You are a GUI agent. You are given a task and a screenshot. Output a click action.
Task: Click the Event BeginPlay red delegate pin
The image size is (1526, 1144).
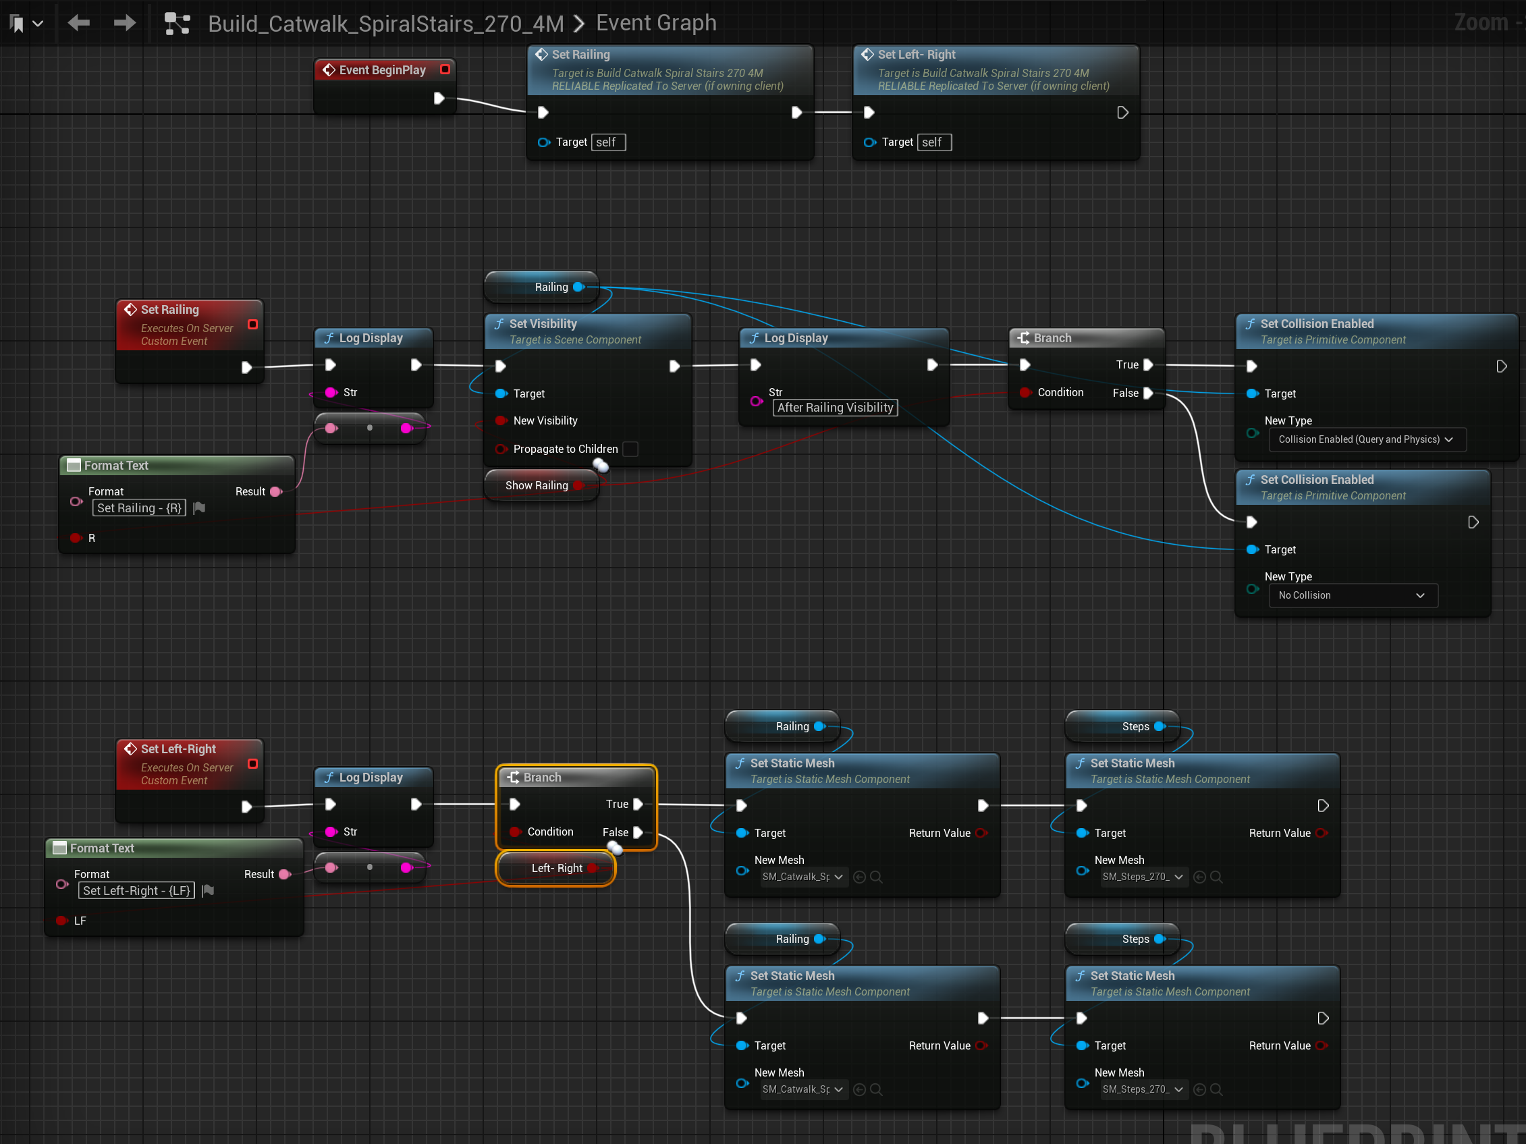click(x=445, y=69)
